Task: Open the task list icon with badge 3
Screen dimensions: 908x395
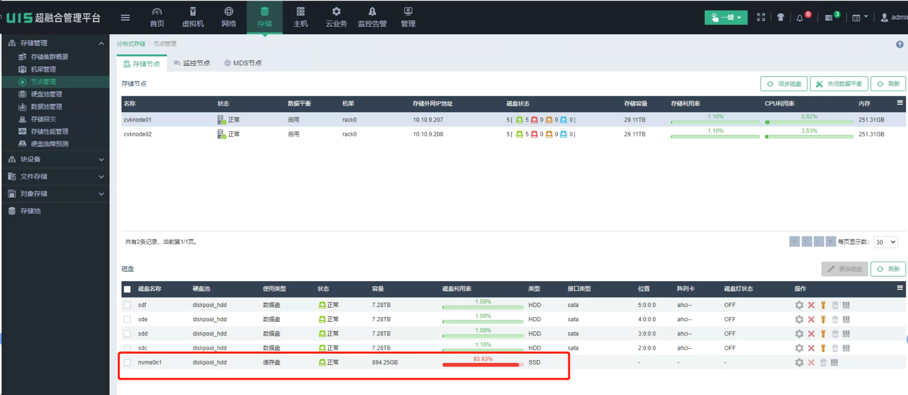Action: (x=829, y=18)
